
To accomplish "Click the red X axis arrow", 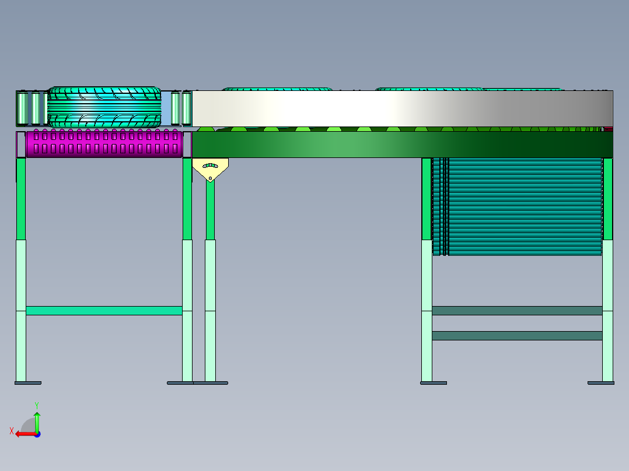I will tap(25, 434).
